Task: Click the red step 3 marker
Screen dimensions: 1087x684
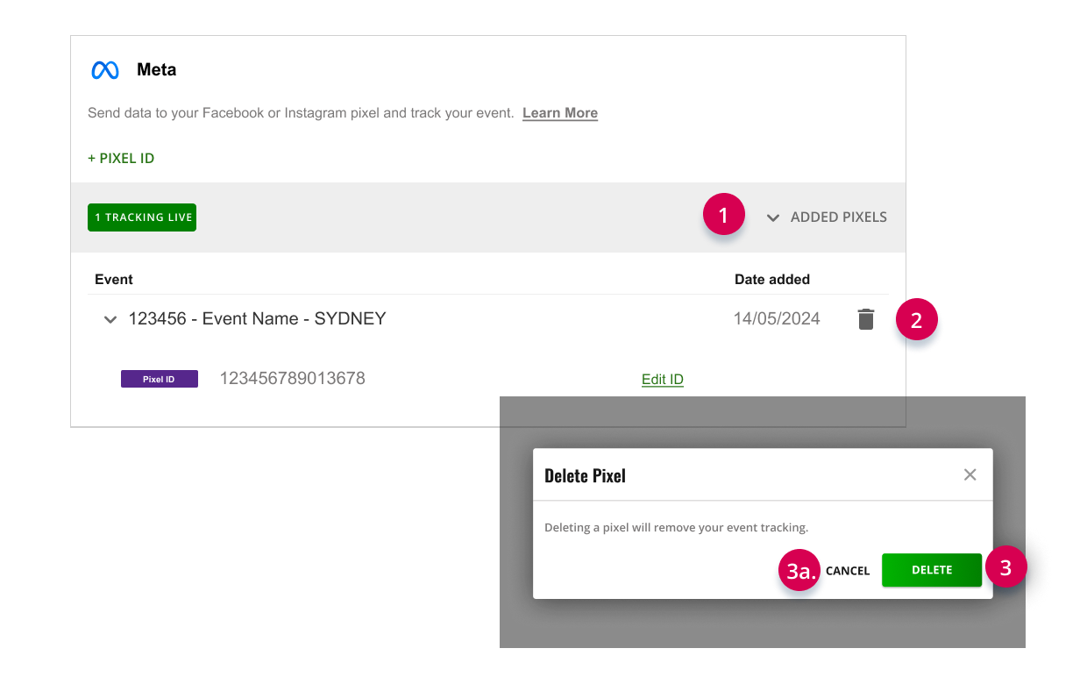Action: [1006, 567]
